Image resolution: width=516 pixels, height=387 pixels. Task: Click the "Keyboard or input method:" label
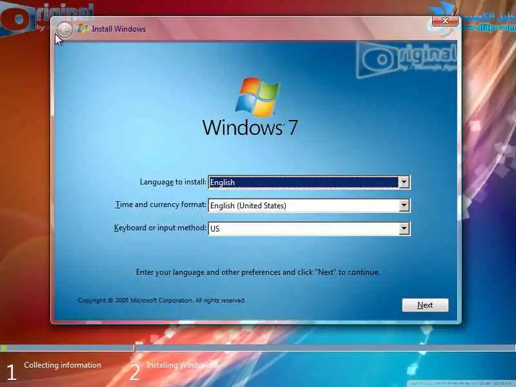[x=160, y=228]
